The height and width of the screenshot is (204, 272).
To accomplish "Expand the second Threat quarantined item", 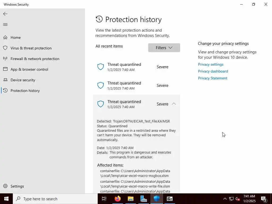I will (x=137, y=85).
